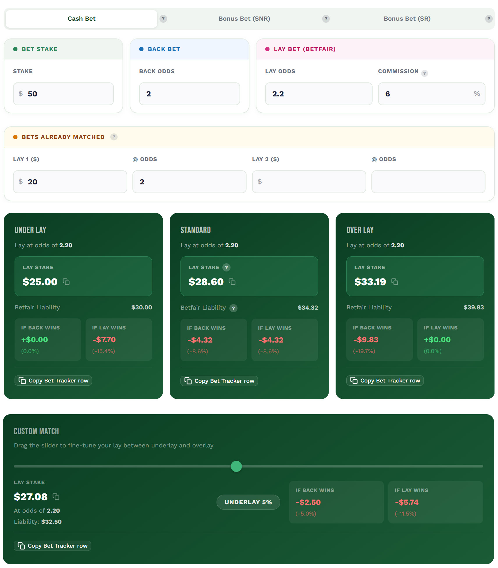The width and height of the screenshot is (498, 568).
Task: Focus the Stake input field
Action: click(63, 94)
